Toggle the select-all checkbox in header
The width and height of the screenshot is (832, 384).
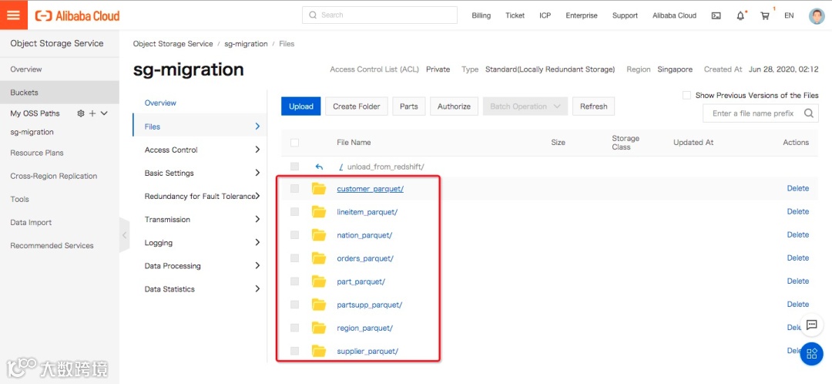(x=294, y=143)
